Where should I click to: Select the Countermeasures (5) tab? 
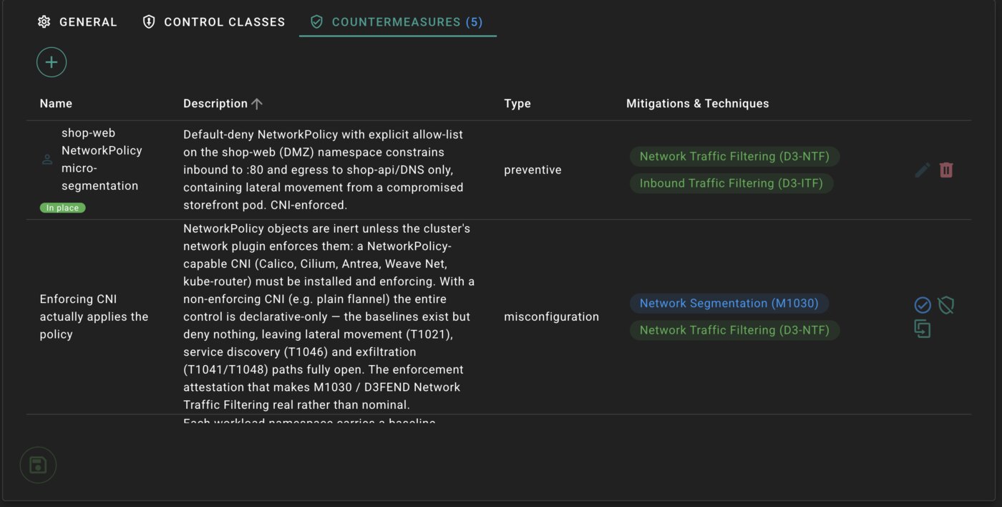(x=397, y=22)
